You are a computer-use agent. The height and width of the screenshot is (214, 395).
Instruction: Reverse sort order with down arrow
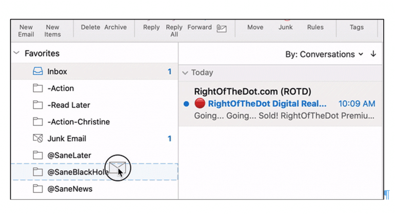coord(373,54)
